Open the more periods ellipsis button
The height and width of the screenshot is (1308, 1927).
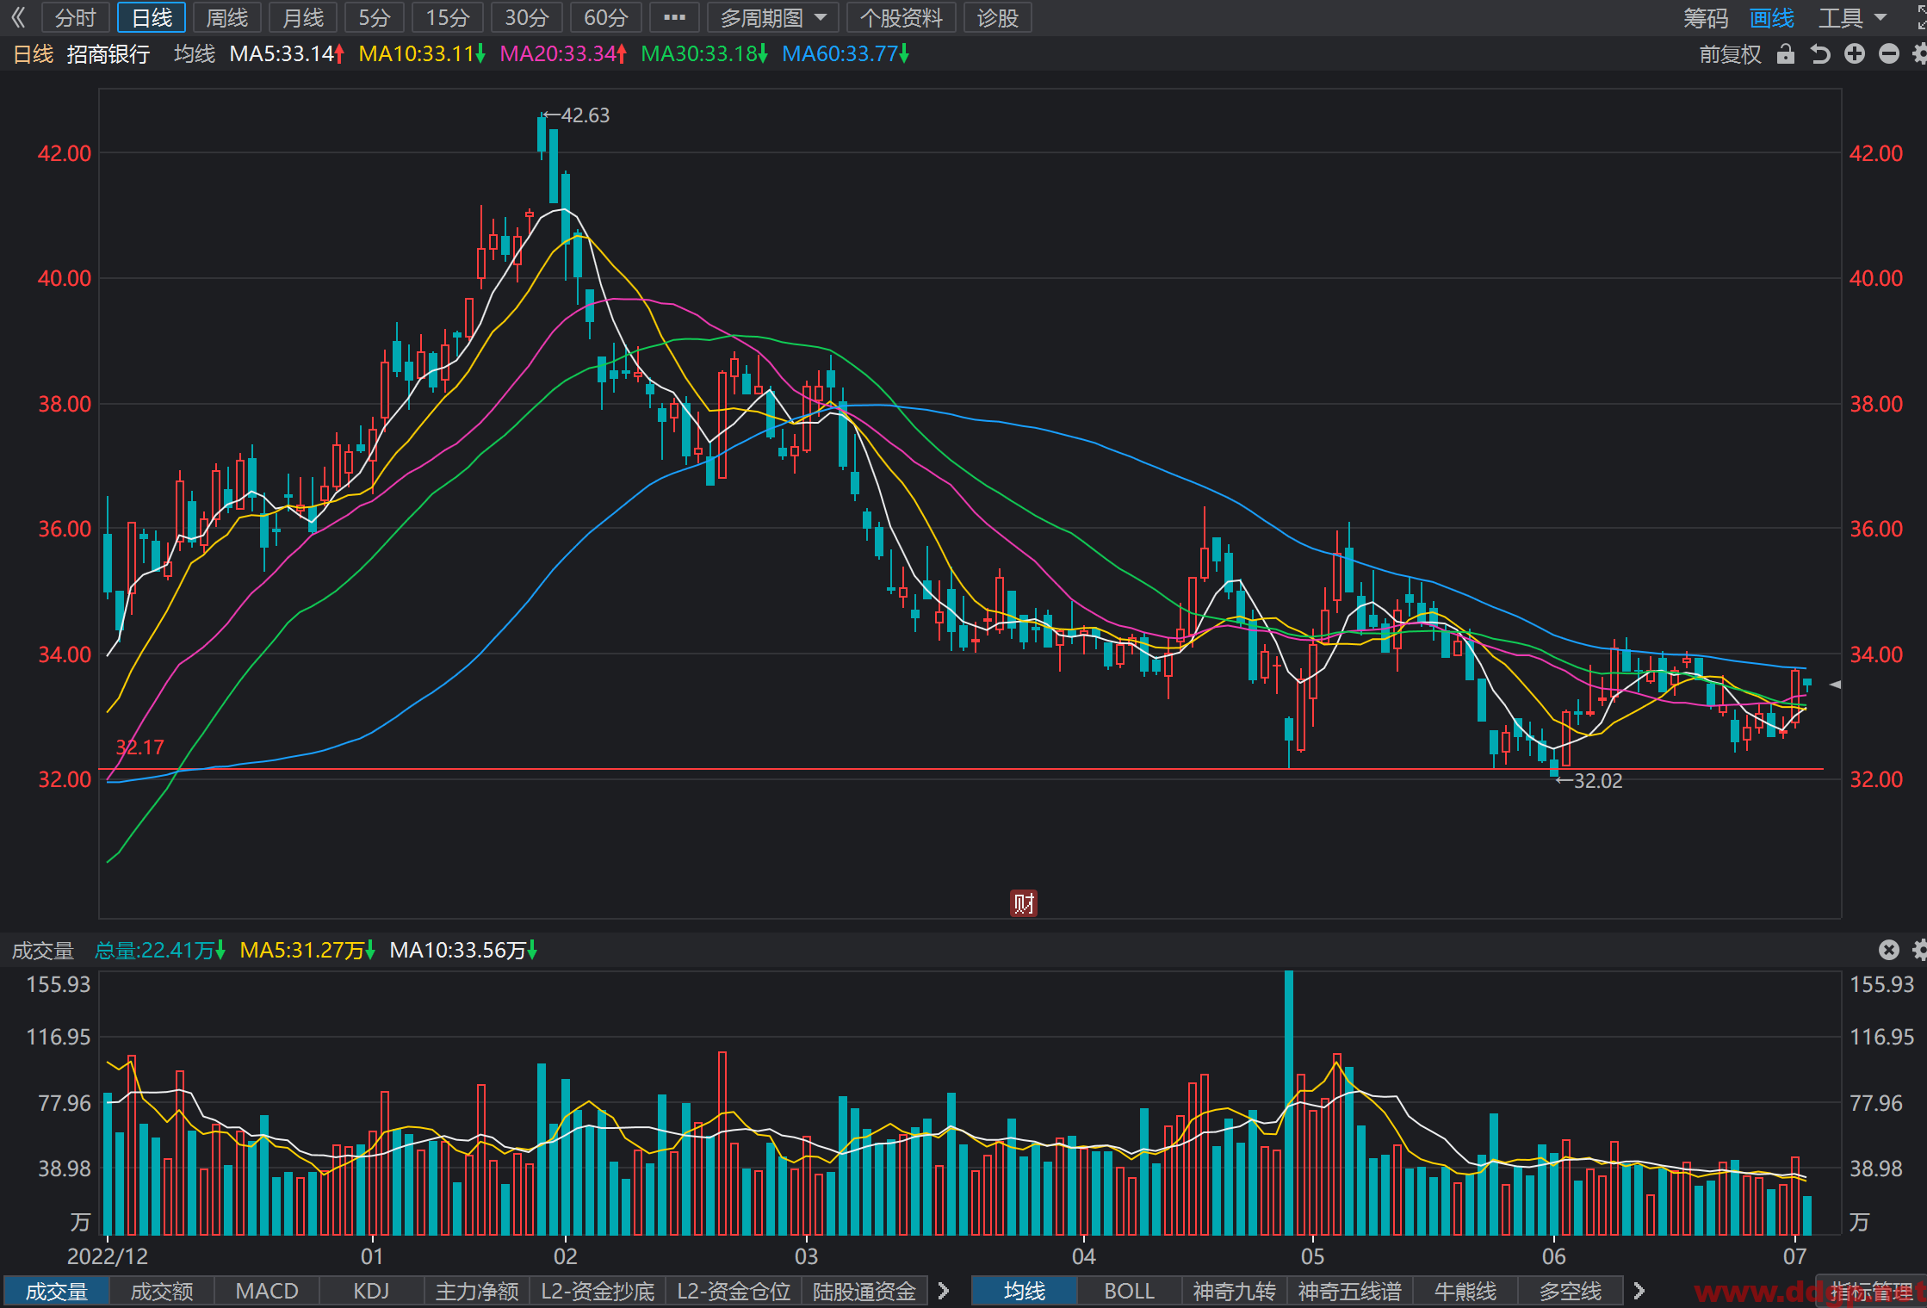(x=674, y=17)
